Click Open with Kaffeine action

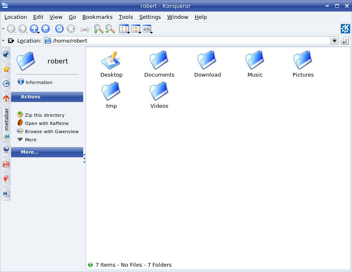click(x=43, y=123)
